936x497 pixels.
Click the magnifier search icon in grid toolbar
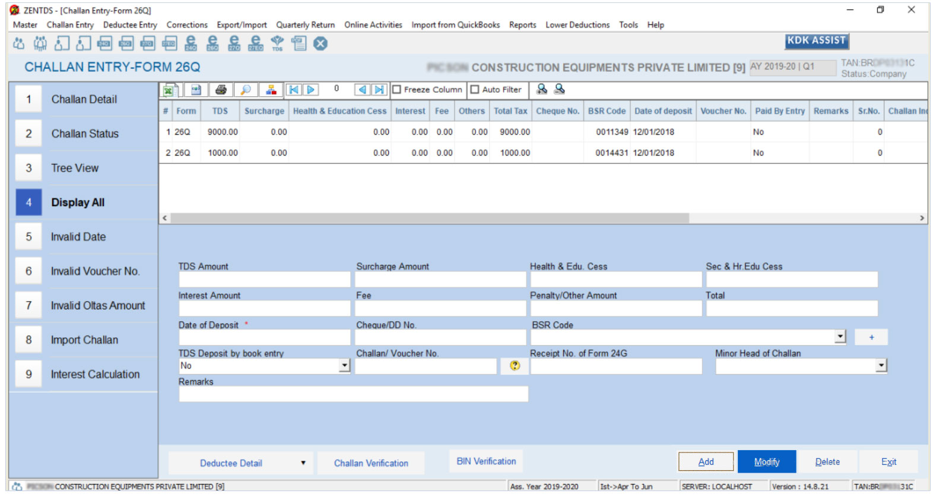[x=245, y=90]
